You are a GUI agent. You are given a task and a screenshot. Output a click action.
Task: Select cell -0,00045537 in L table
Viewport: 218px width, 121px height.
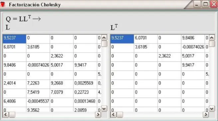pos(38,102)
